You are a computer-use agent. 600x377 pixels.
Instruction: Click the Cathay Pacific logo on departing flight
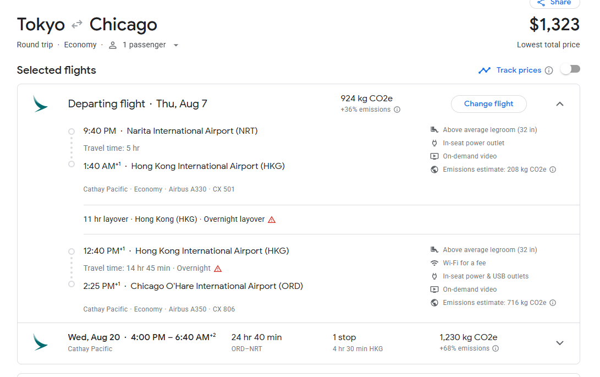coord(40,104)
